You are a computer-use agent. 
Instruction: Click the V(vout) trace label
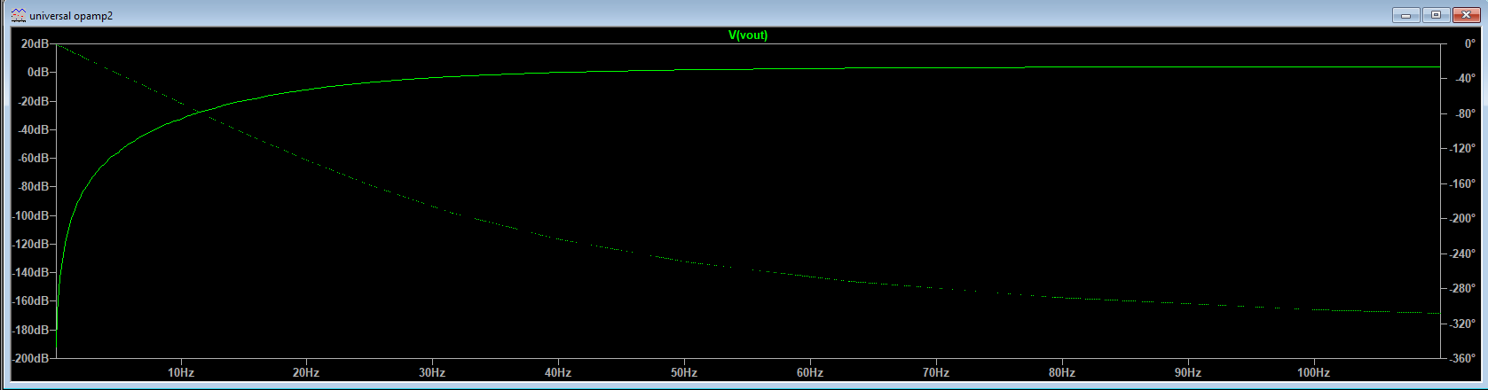point(747,35)
